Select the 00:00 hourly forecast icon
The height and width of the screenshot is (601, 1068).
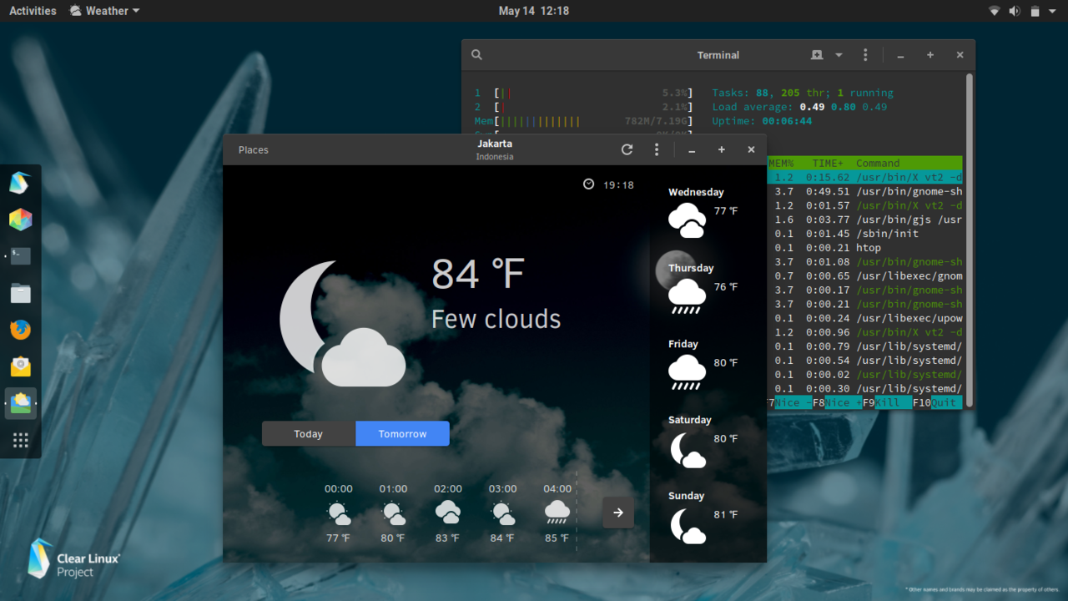click(x=339, y=513)
